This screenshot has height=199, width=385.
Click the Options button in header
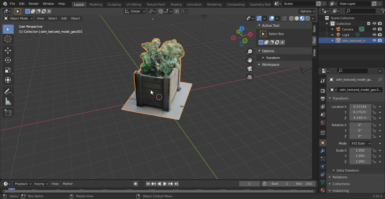point(307,11)
